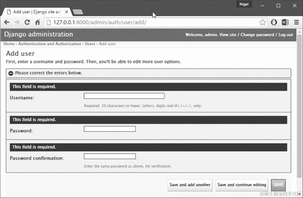This screenshot has height=198, width=303.
Task: Click the Username input field
Action: tap(124, 96)
